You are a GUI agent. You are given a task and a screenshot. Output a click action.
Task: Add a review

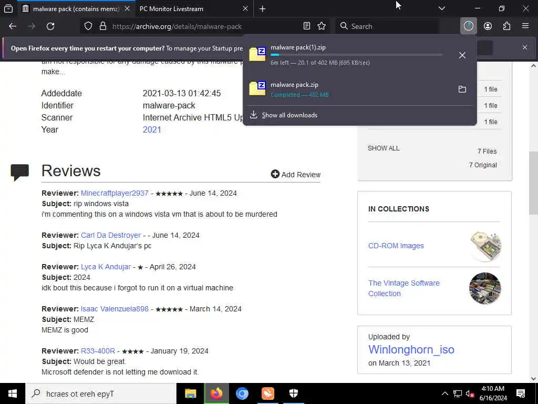[x=295, y=175]
